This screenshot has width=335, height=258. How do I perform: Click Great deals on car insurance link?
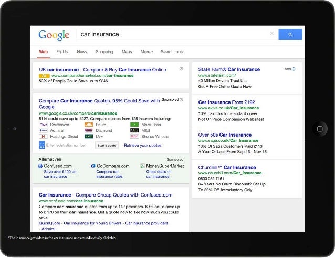[159, 174]
